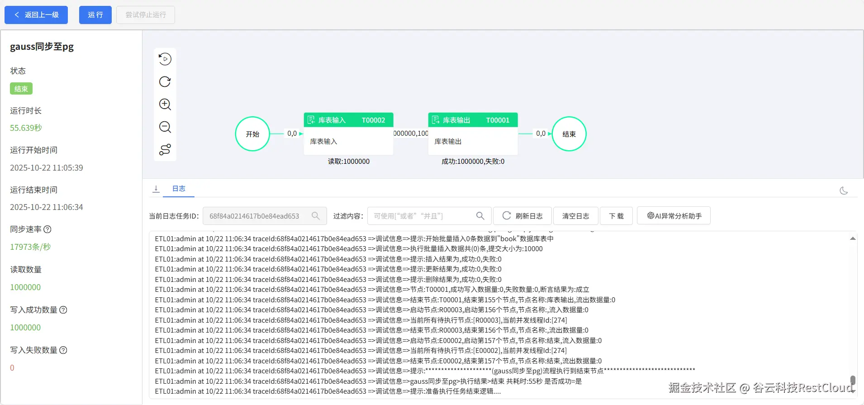The image size is (864, 405).
Task: Click the help icon beside 同步速率
Action: pos(47,229)
